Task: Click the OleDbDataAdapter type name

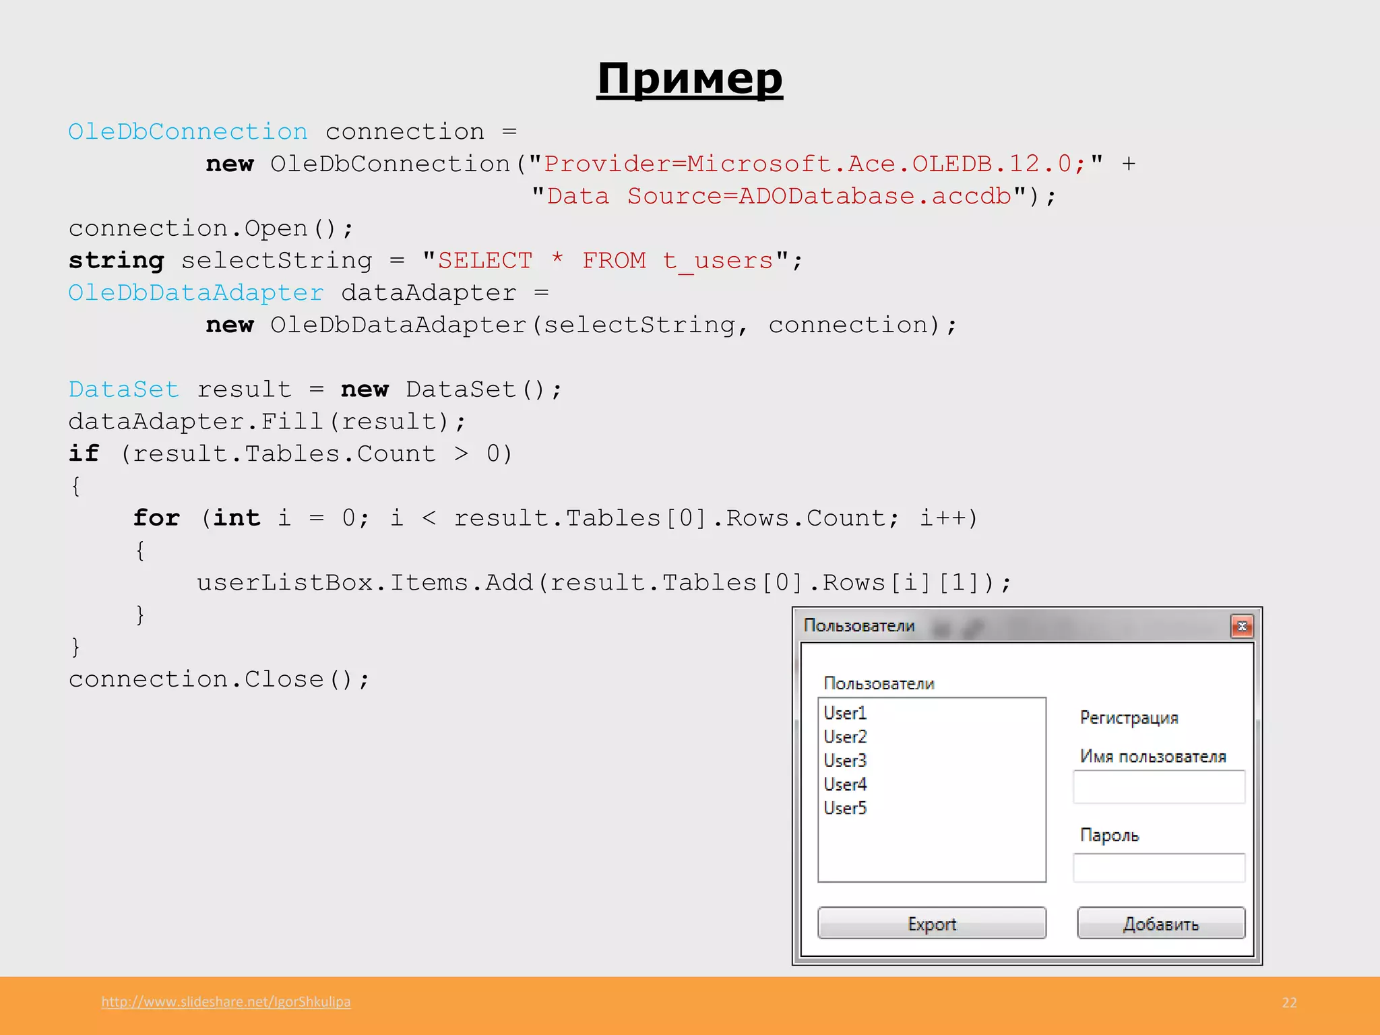Action: coord(195,293)
